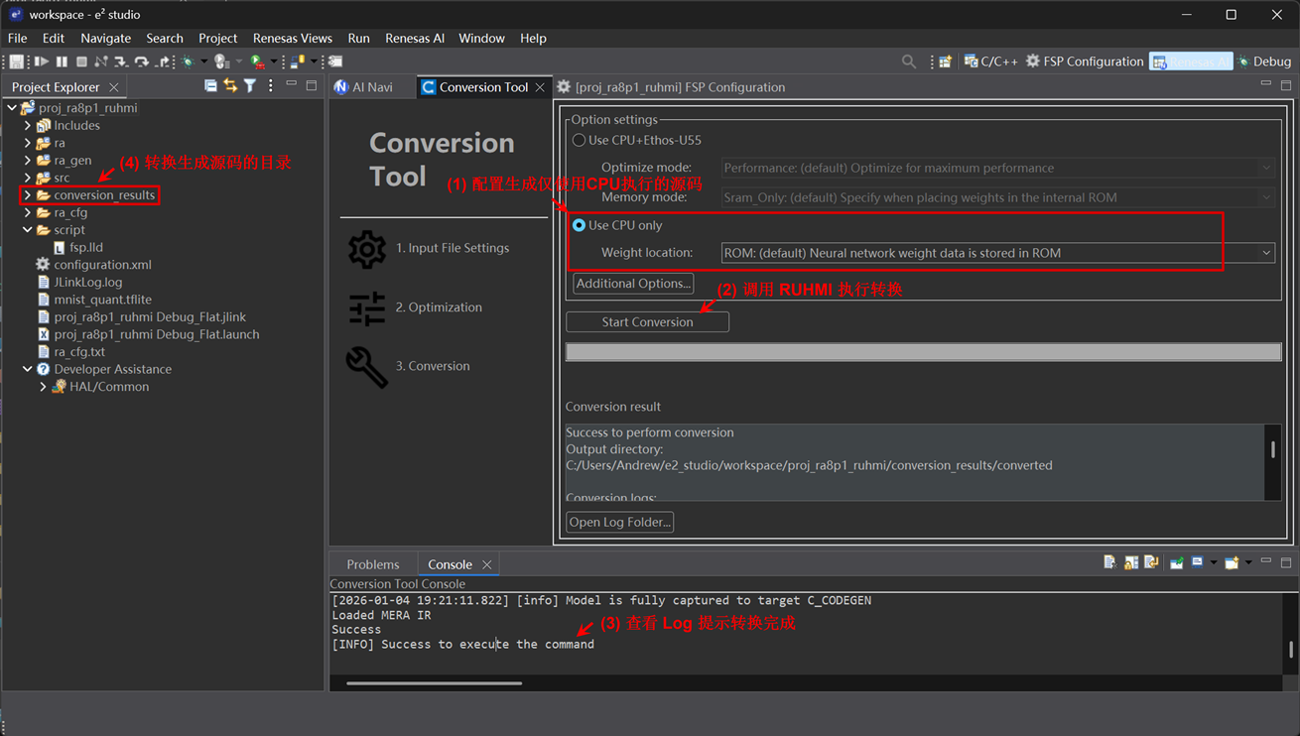Toggle Word Wrap in Console
Image resolution: width=1300 pixels, height=736 pixels.
click(1151, 562)
